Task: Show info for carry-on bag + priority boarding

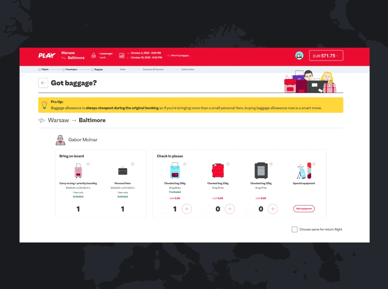Action: 88,164
